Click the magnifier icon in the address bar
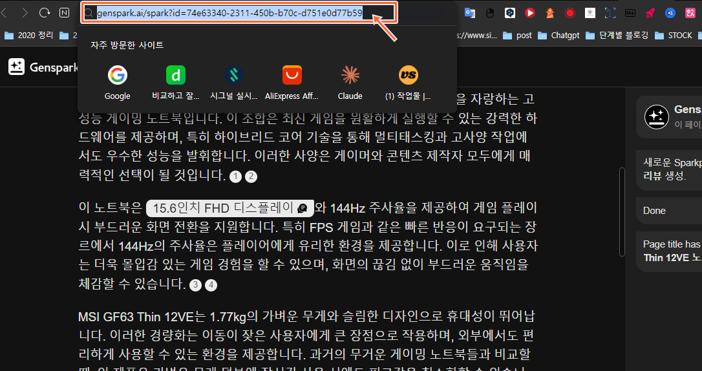Screen dimensions: 702x371 [x=90, y=14]
